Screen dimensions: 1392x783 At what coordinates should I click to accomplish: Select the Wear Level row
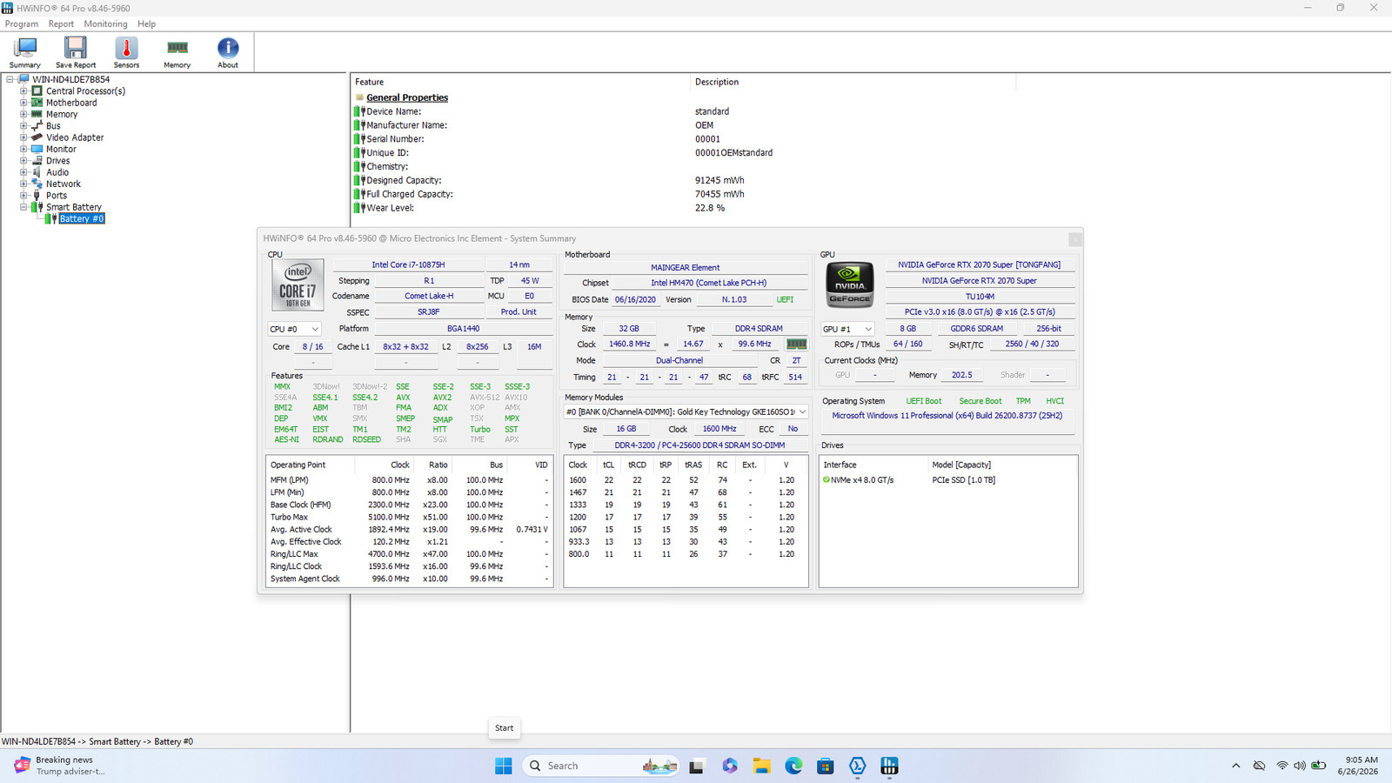tap(683, 208)
